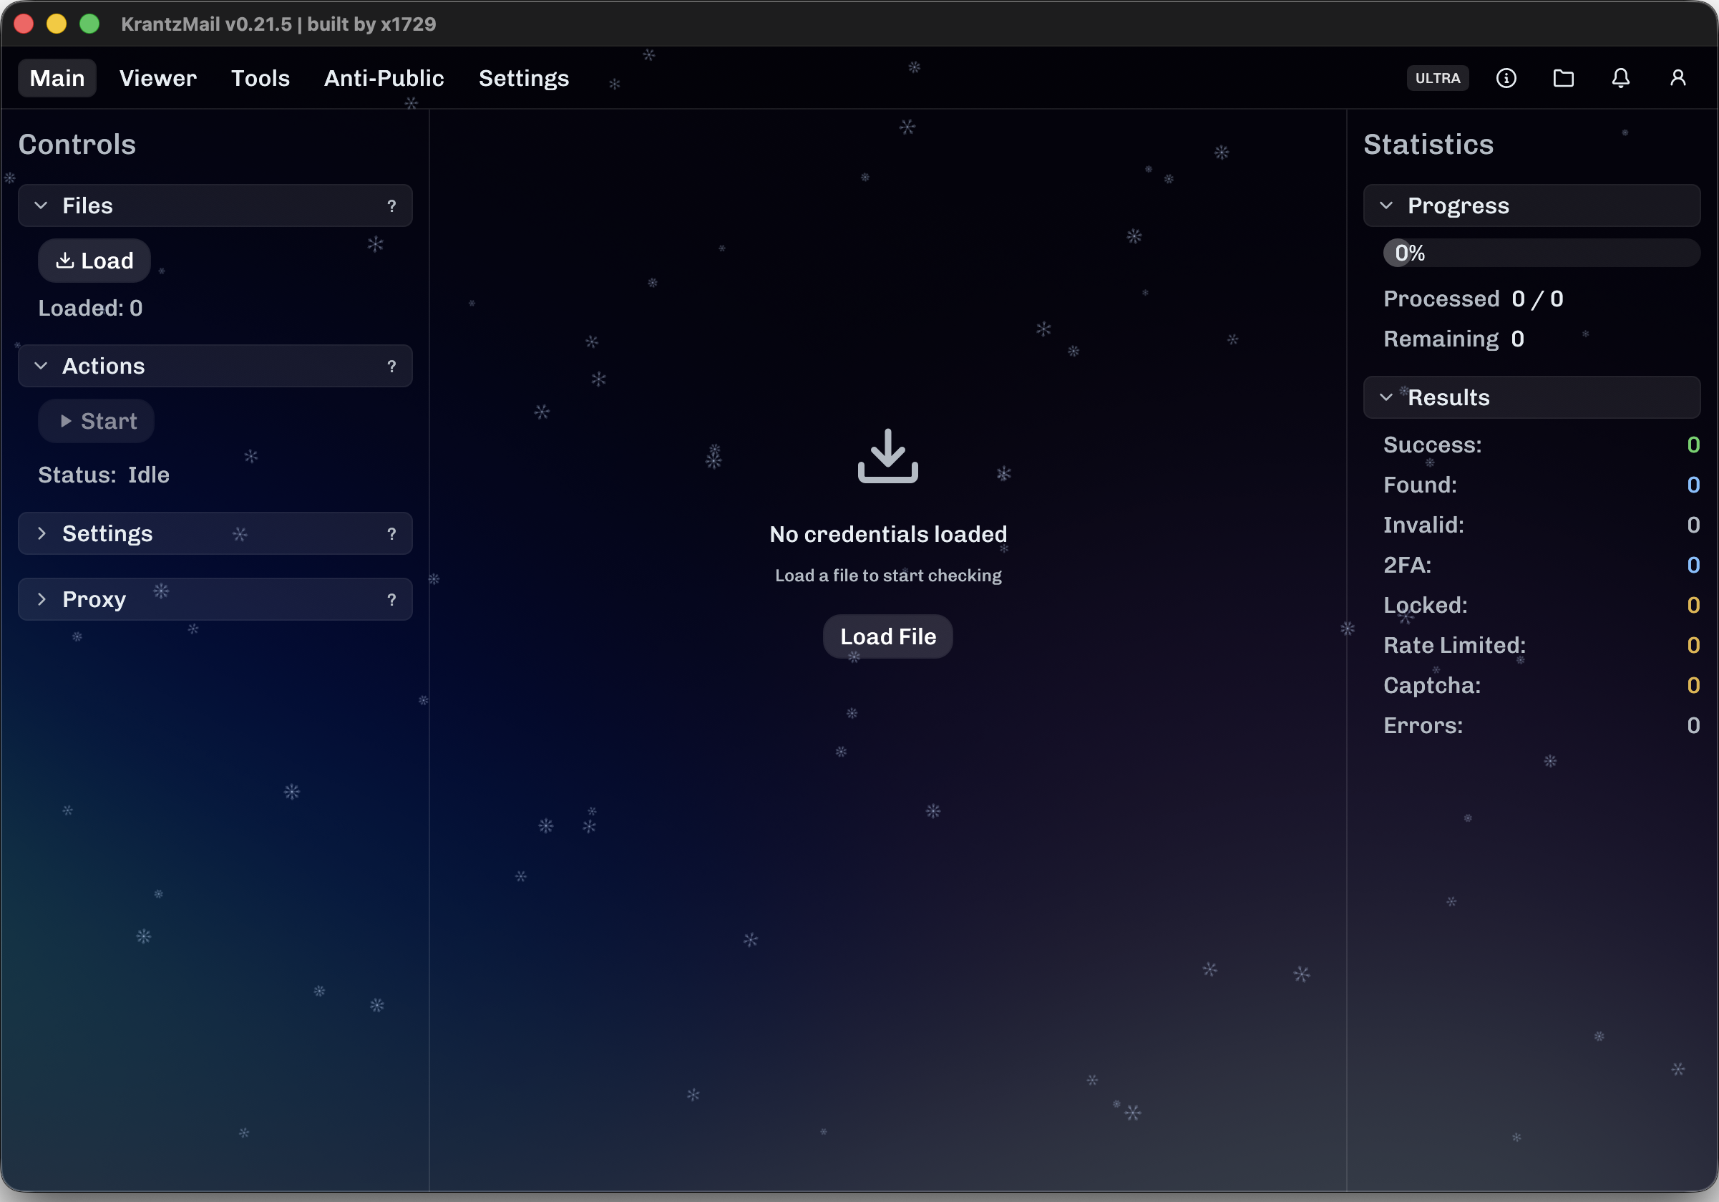Open the user profile icon
Image resolution: width=1719 pixels, height=1202 pixels.
(x=1677, y=78)
